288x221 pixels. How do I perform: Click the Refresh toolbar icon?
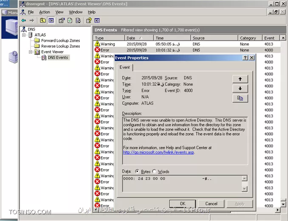pyautogui.click(x=70, y=20)
